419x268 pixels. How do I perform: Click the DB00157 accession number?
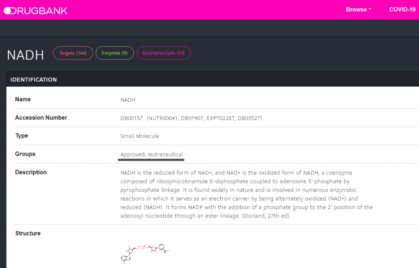point(132,118)
